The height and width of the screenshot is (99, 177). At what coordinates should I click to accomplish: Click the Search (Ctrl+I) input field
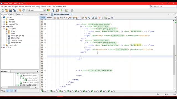point(165,7)
